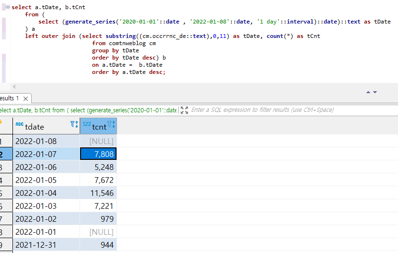Click the up triangle panel arrow
398x253 pixels.
point(368,92)
